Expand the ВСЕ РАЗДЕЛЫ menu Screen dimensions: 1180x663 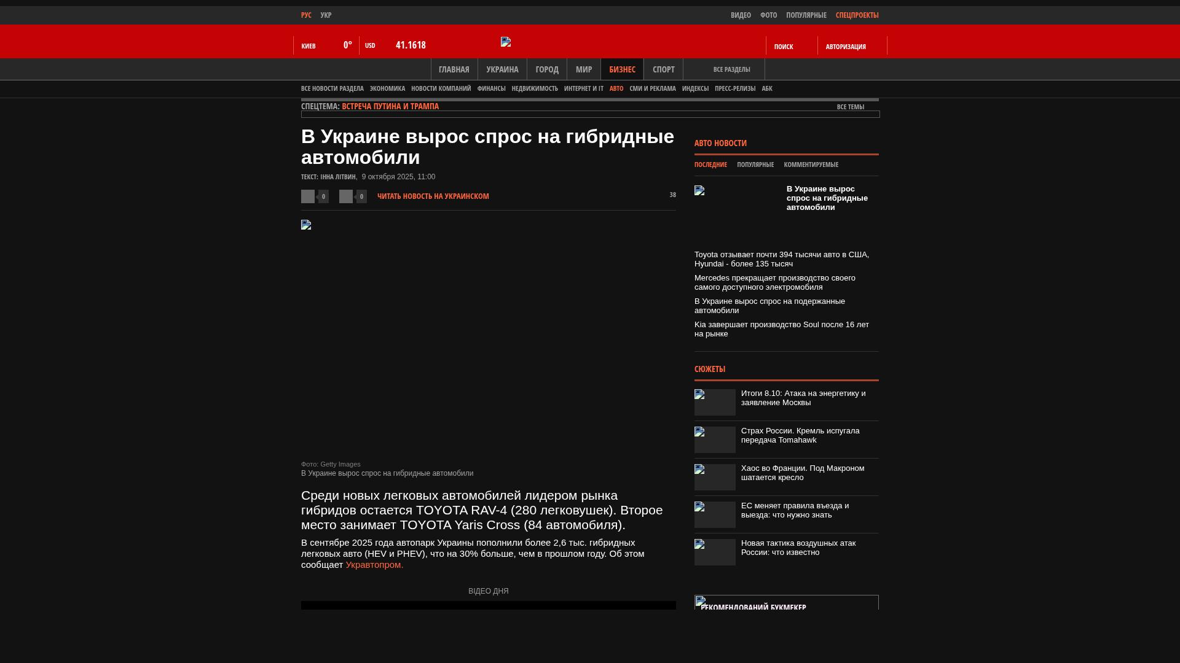pos(731,69)
